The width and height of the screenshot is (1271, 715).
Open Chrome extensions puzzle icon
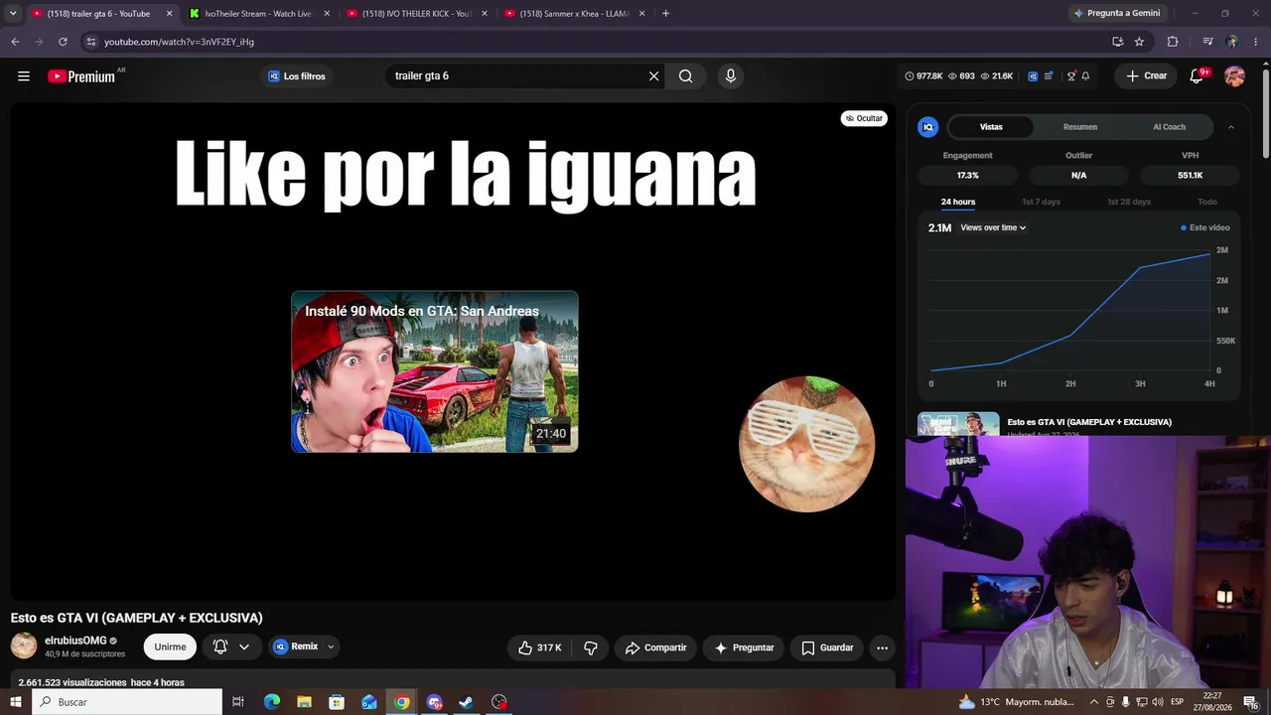click(1173, 42)
